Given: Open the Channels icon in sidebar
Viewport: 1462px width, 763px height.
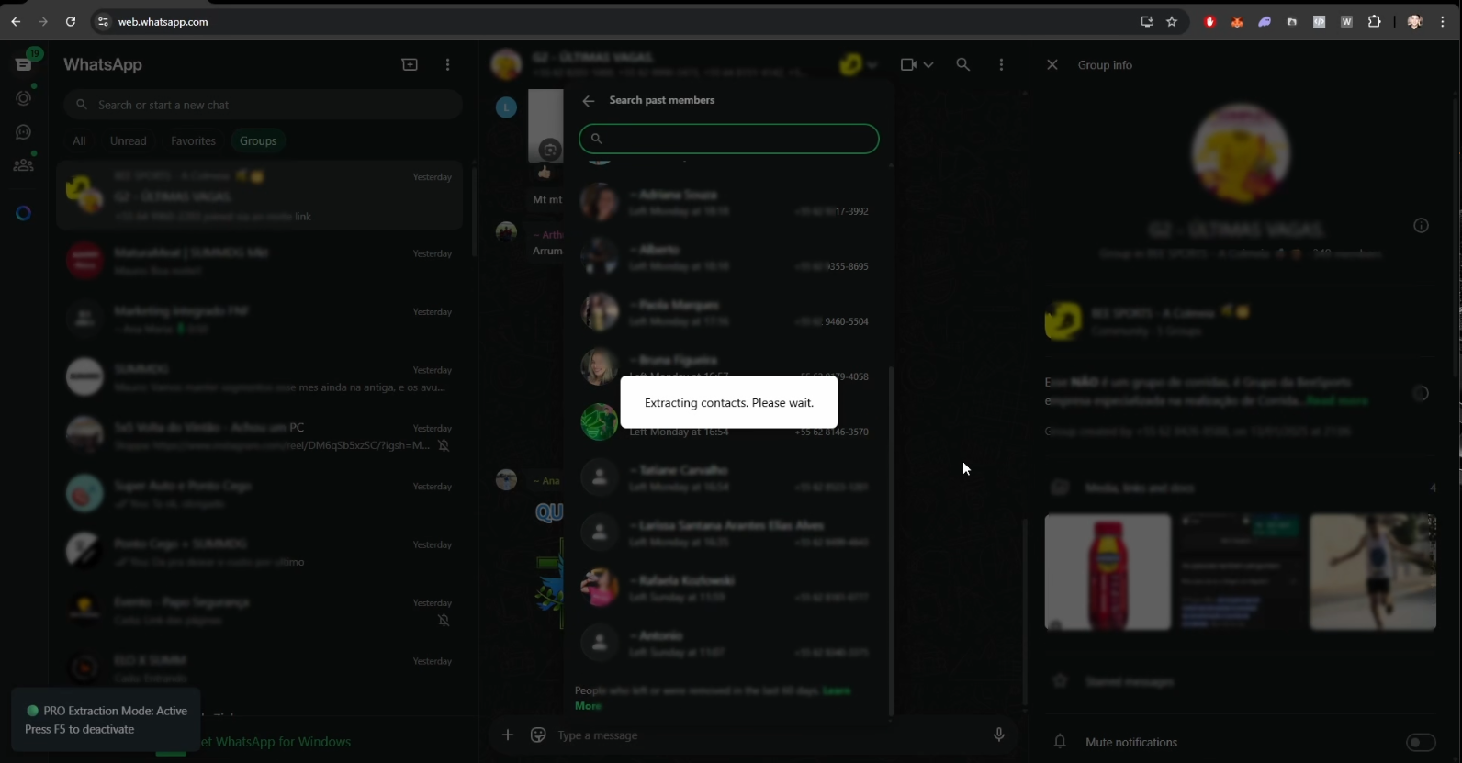Looking at the screenshot, I should pyautogui.click(x=24, y=132).
